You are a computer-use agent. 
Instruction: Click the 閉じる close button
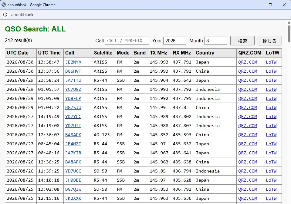coord(270,41)
